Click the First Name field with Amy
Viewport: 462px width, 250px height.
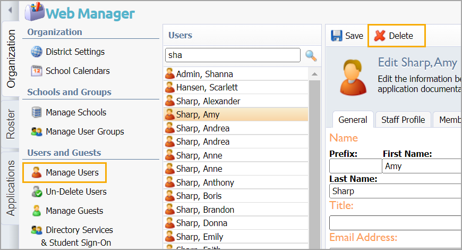point(422,166)
